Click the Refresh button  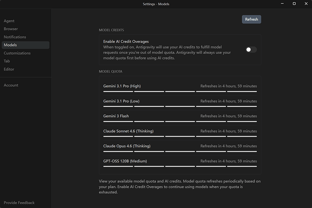tap(251, 19)
